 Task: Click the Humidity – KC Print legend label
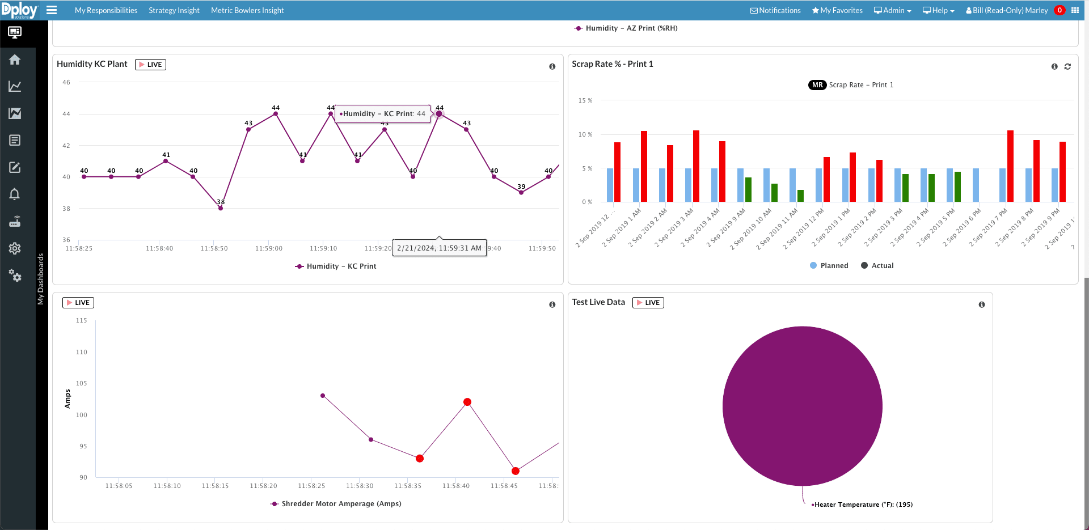tap(341, 266)
